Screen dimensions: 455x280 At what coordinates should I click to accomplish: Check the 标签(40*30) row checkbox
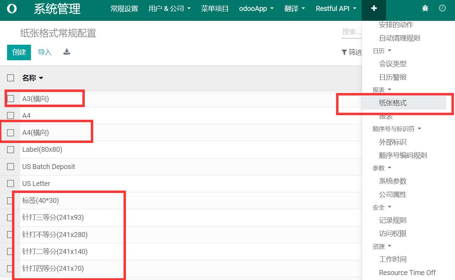11,201
